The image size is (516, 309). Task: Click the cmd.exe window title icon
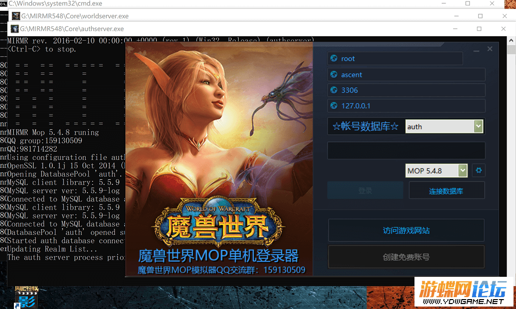click(3, 3)
